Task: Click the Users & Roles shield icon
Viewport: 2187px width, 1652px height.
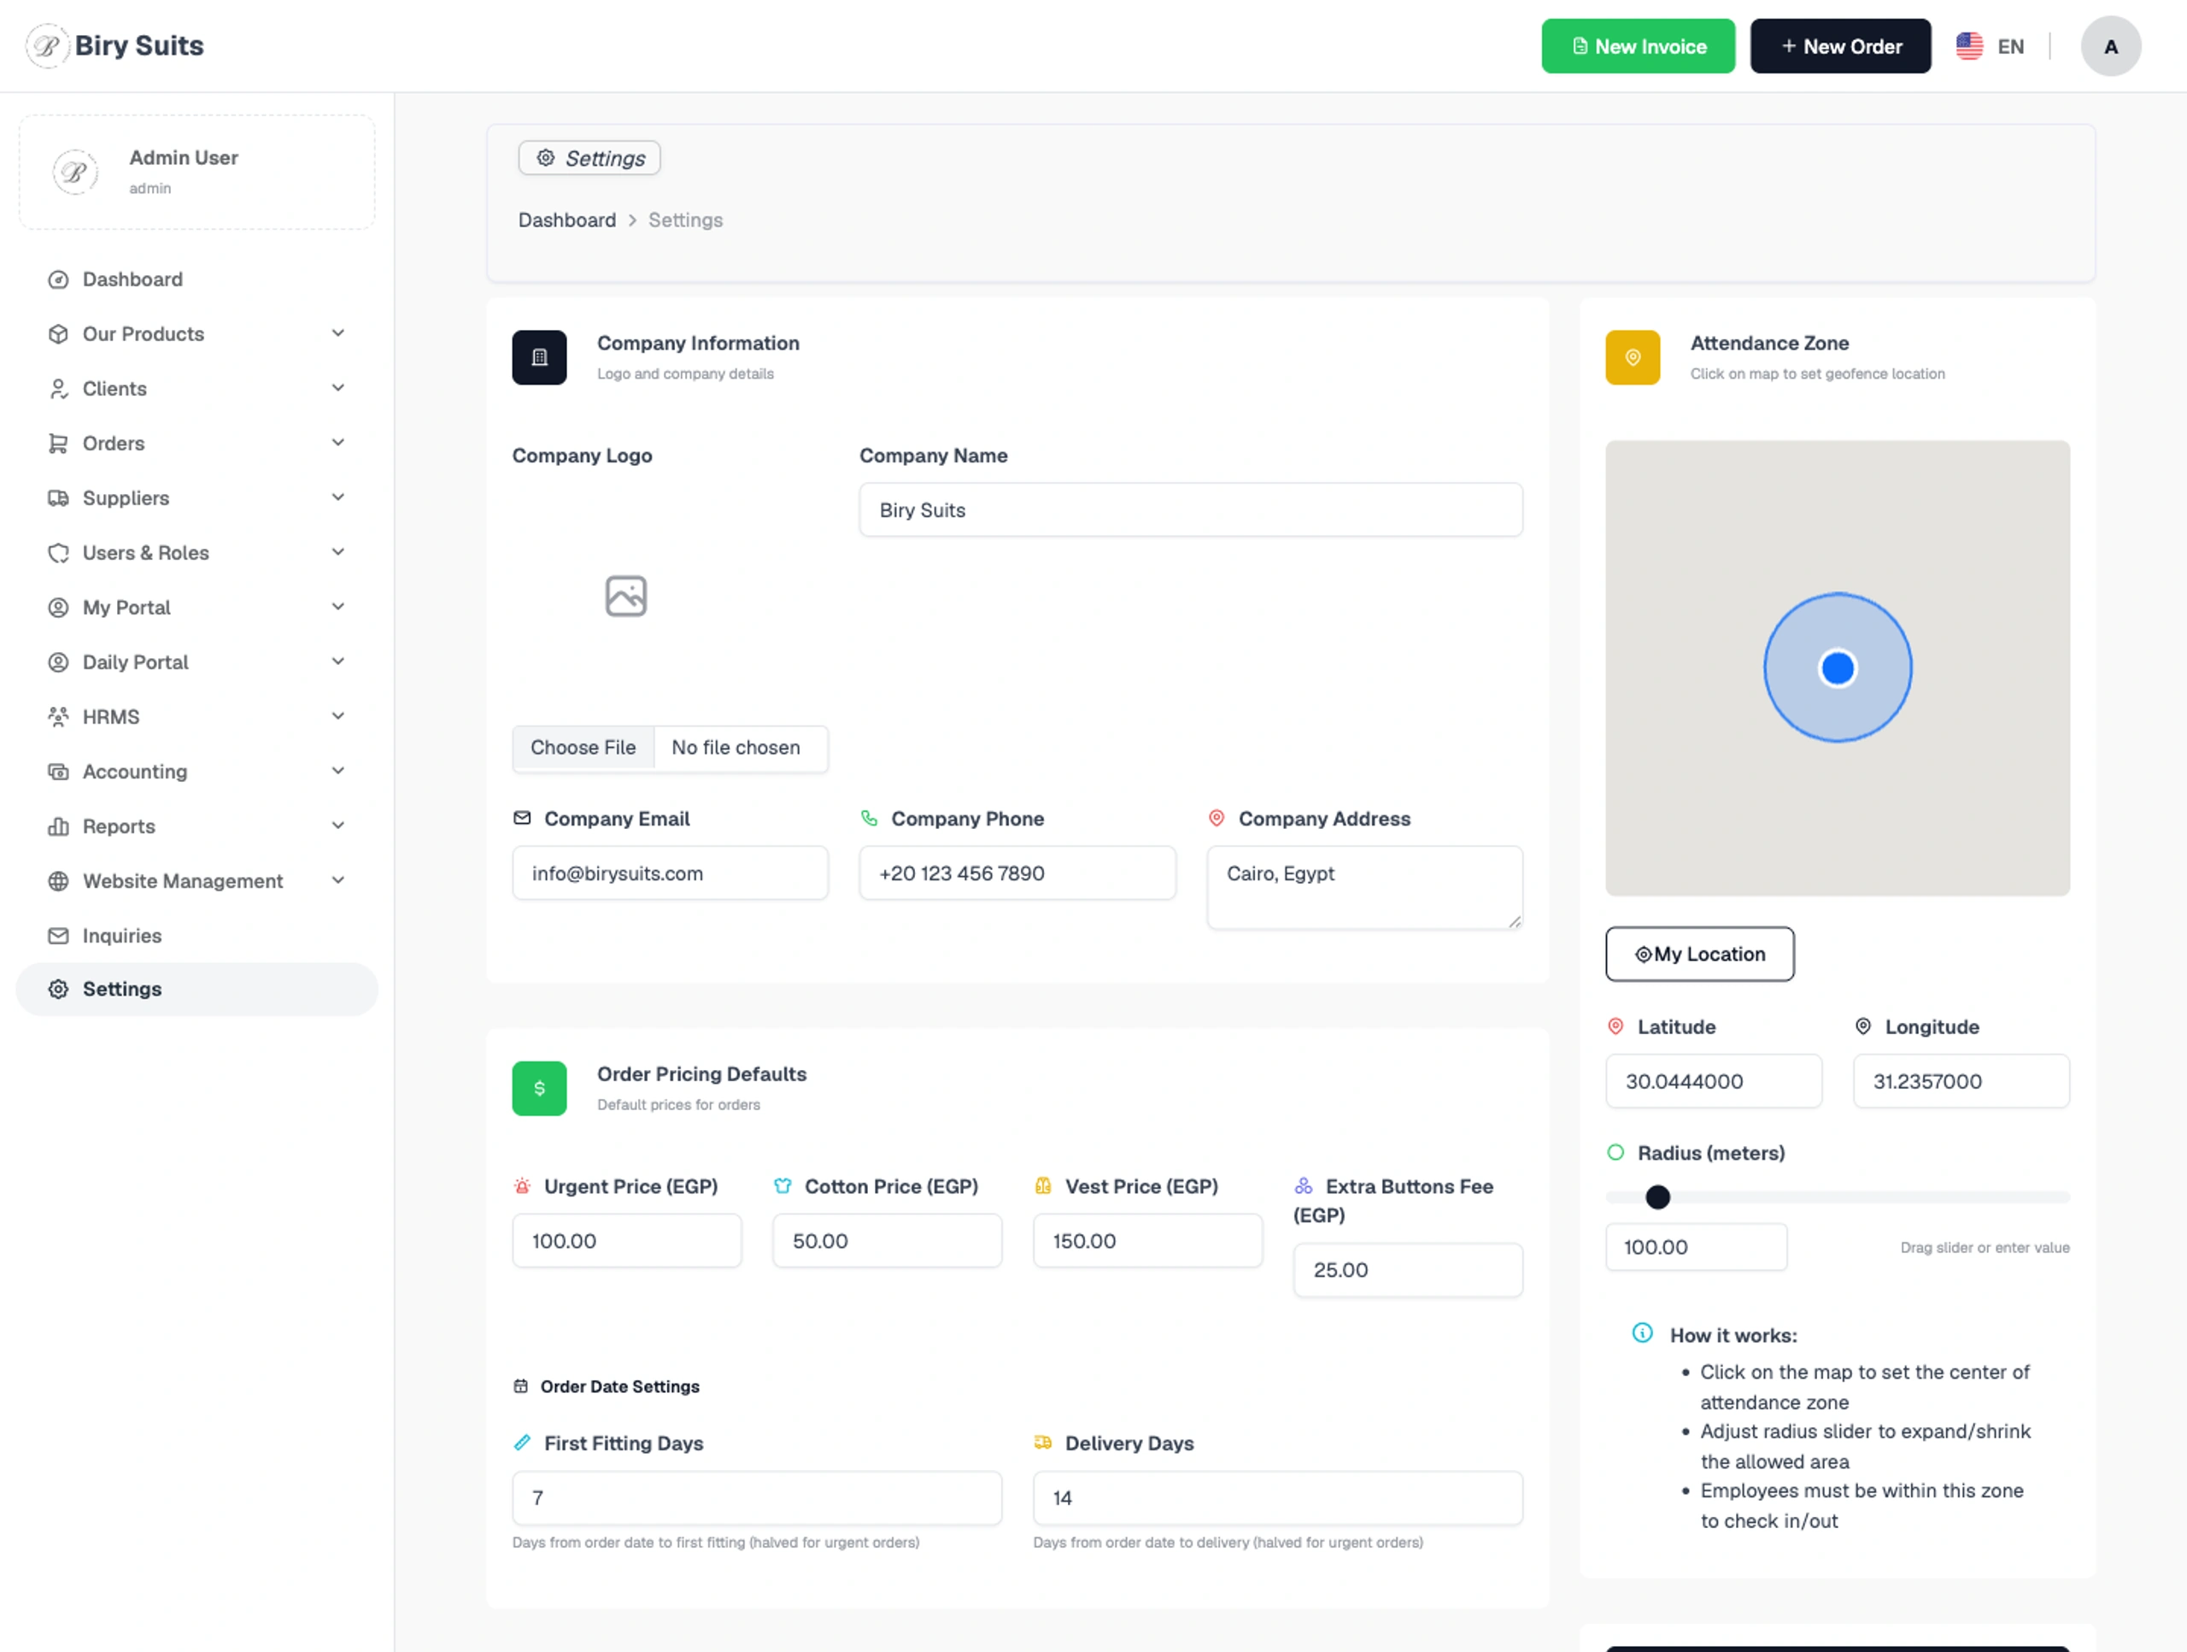Action: (x=58, y=553)
